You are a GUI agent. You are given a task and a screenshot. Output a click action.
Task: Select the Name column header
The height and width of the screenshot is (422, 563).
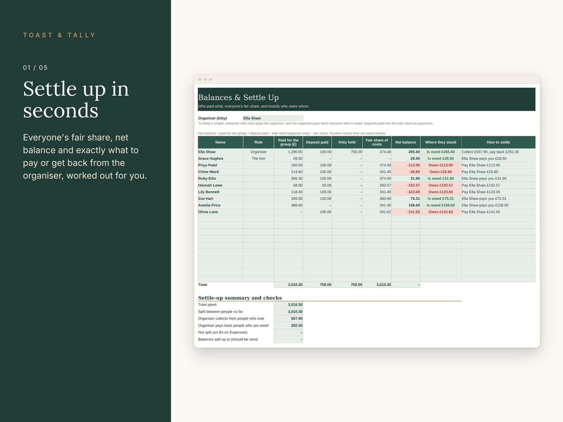220,142
